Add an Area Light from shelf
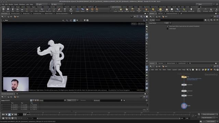Image resolution: width=219 pixels, height=123 pixels. tap(132, 10)
